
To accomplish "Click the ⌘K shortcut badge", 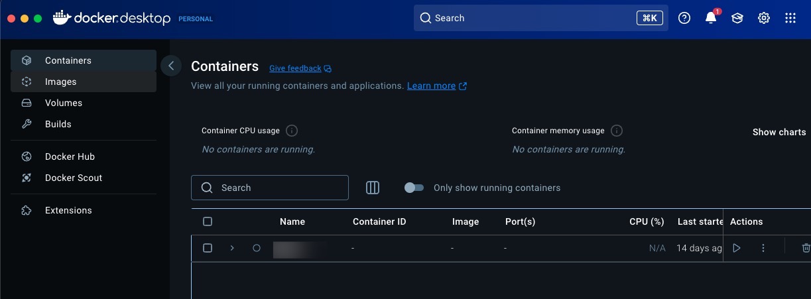I will (x=649, y=18).
